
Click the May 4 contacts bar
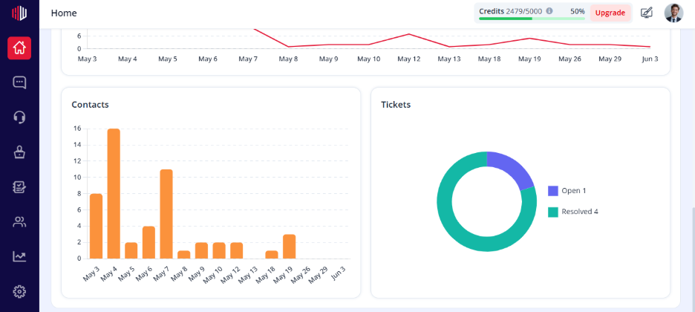(x=114, y=194)
